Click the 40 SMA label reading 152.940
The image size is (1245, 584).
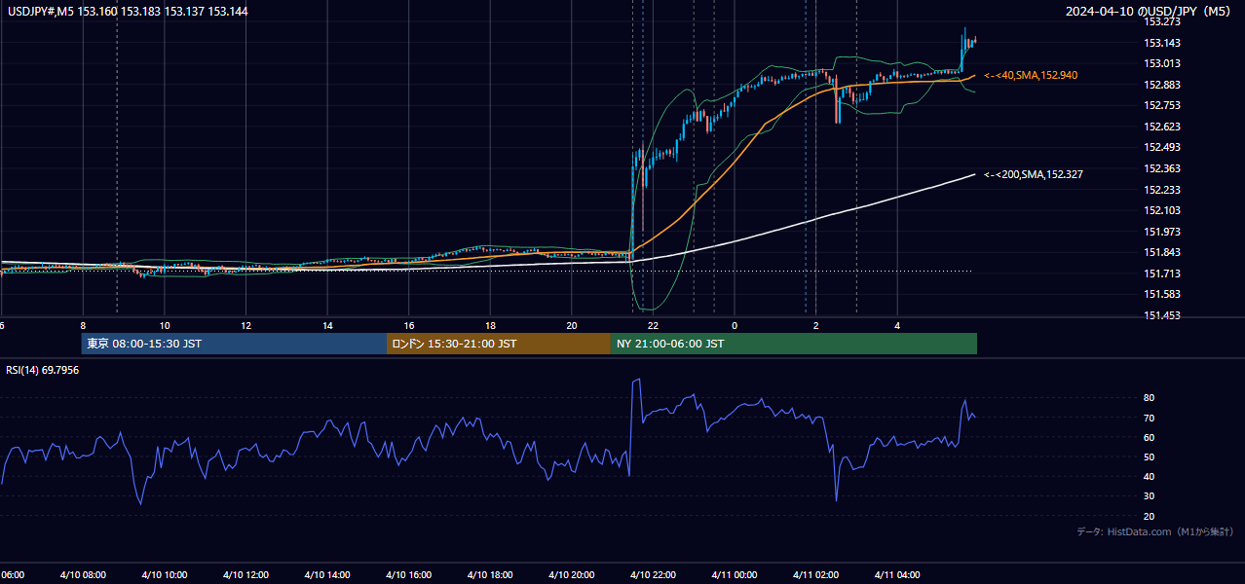(x=1031, y=75)
